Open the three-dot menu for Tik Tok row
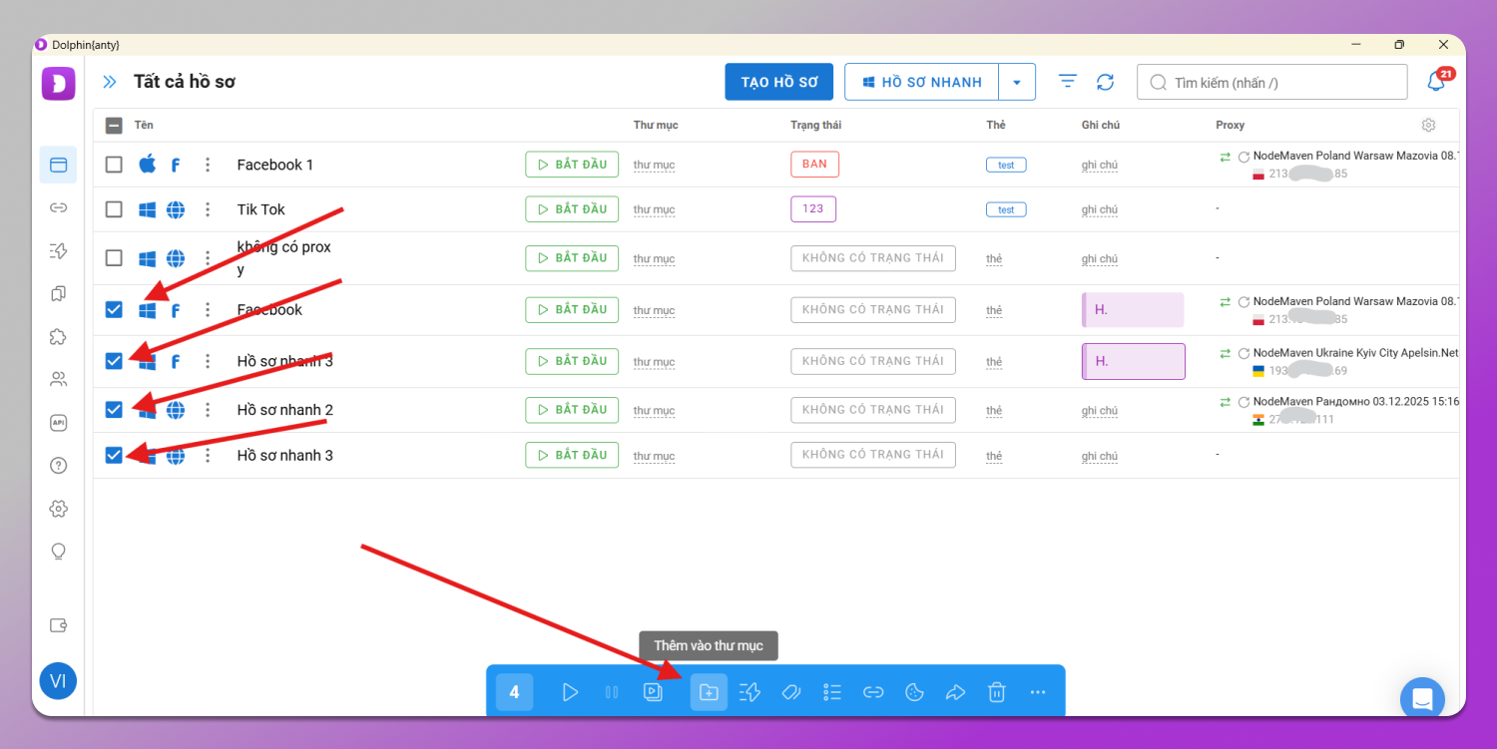The width and height of the screenshot is (1497, 749). pos(208,209)
